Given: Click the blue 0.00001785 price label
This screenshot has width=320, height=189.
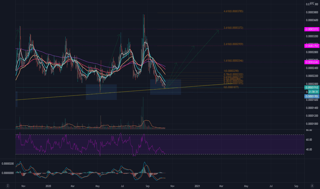Looking at the screenshot, I should [312, 96].
